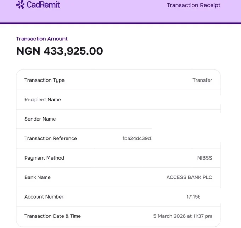Click the Transaction Date & Time label
The width and height of the screenshot is (241, 228).
point(52,216)
